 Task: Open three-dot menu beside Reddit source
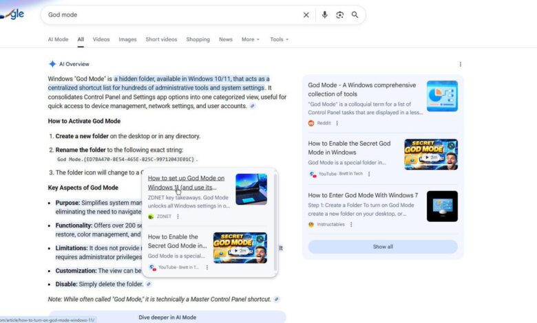[x=337, y=123]
